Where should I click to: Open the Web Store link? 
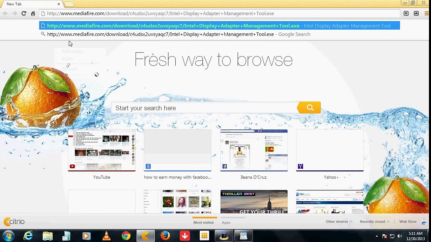click(x=408, y=221)
